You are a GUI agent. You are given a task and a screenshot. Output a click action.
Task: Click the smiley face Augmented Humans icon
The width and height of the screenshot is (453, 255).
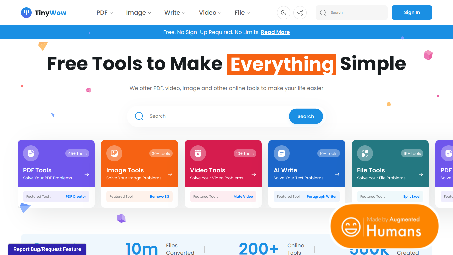(x=351, y=227)
